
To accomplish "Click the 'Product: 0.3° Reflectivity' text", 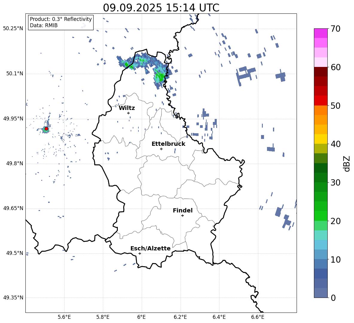I will (x=61, y=19).
